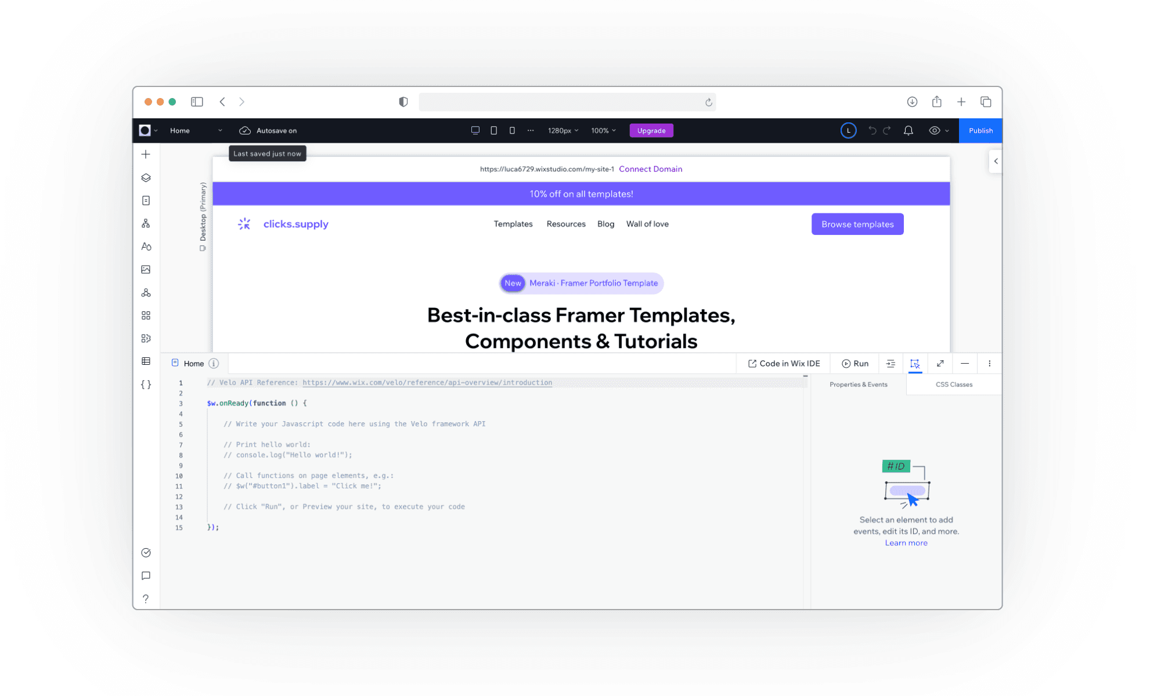Click the Layers panel icon in sidebar
The image size is (1161, 696).
tap(146, 177)
